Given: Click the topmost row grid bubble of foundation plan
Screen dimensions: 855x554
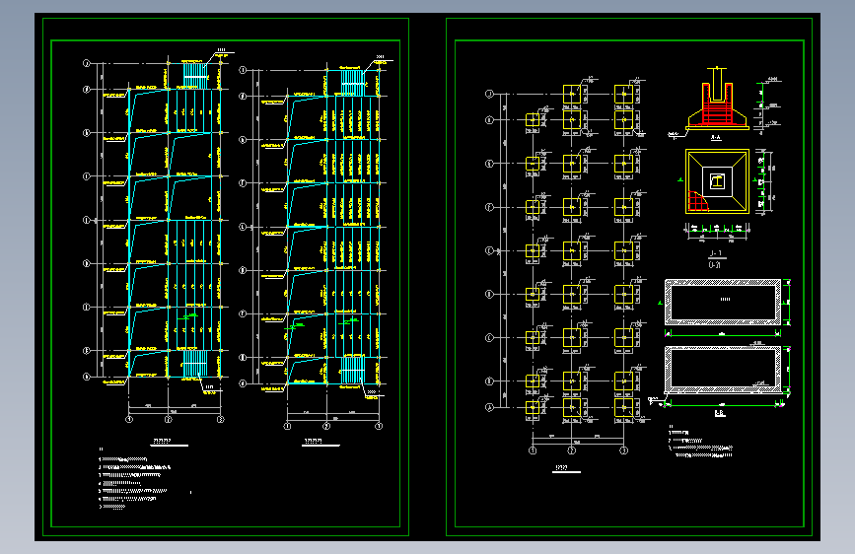Looking at the screenshot, I should point(489,94).
